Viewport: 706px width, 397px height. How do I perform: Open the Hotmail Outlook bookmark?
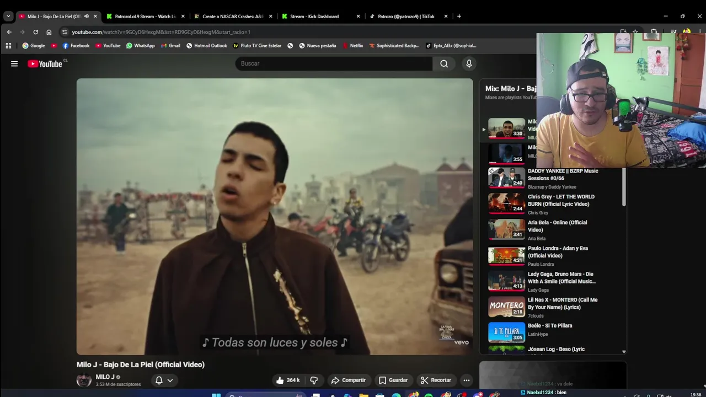[x=207, y=46]
